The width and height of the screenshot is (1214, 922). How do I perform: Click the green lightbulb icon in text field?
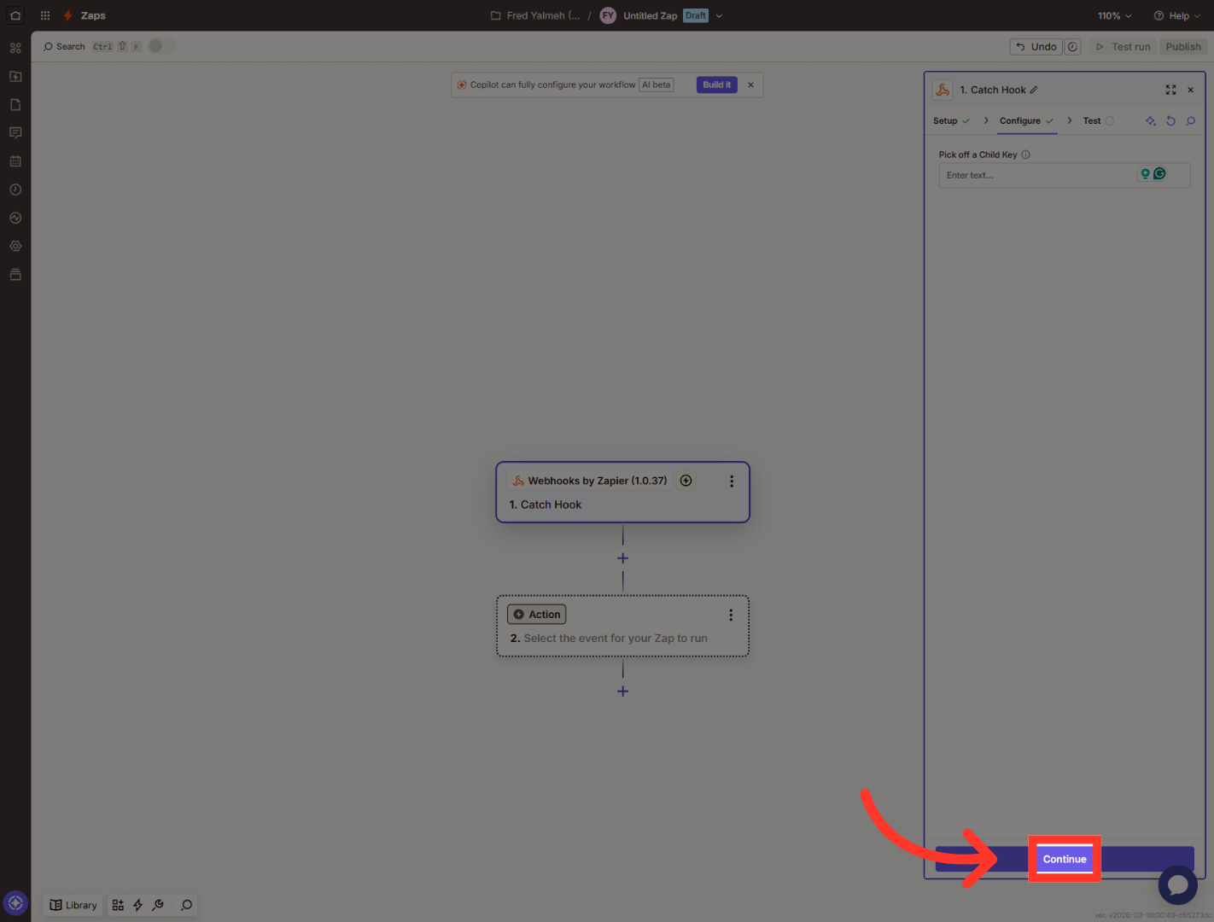click(1146, 173)
